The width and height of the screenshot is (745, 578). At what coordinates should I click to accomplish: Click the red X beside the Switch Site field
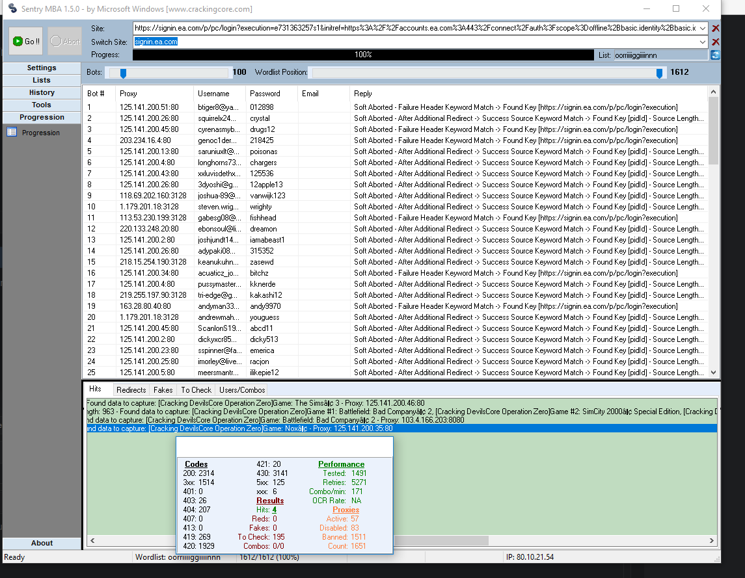coord(715,42)
